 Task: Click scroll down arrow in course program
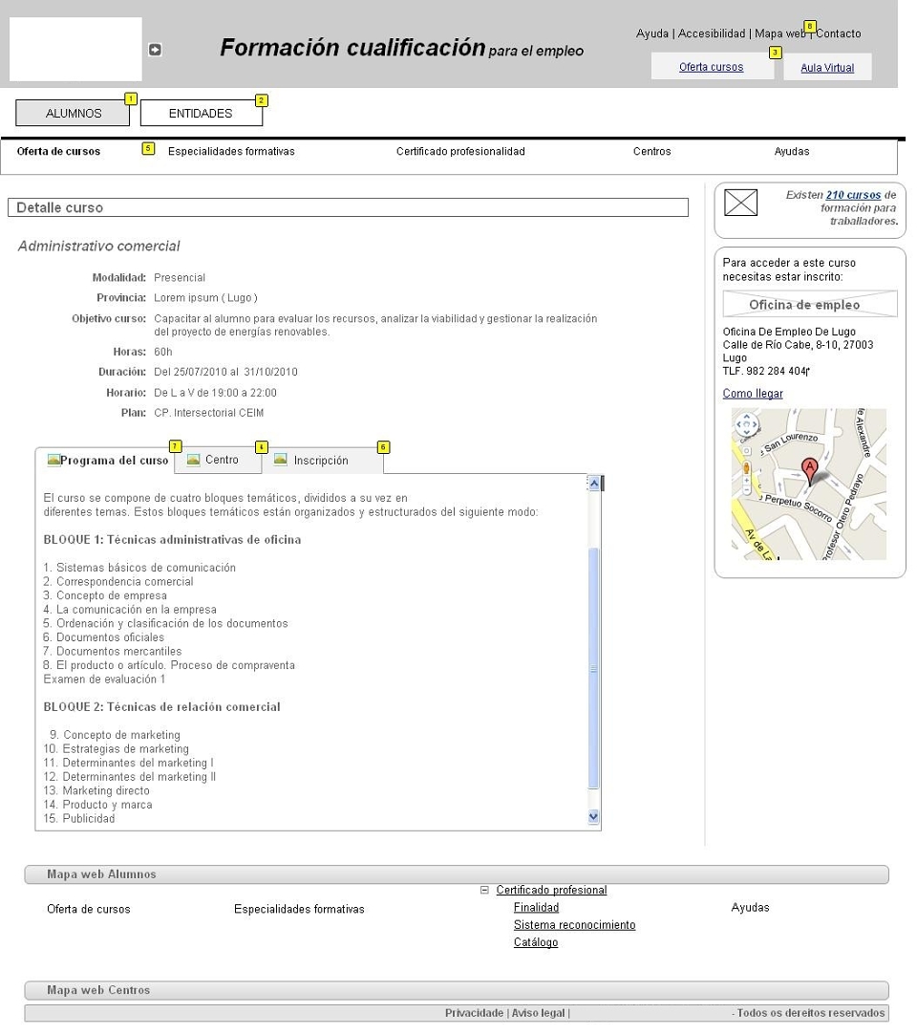point(593,816)
